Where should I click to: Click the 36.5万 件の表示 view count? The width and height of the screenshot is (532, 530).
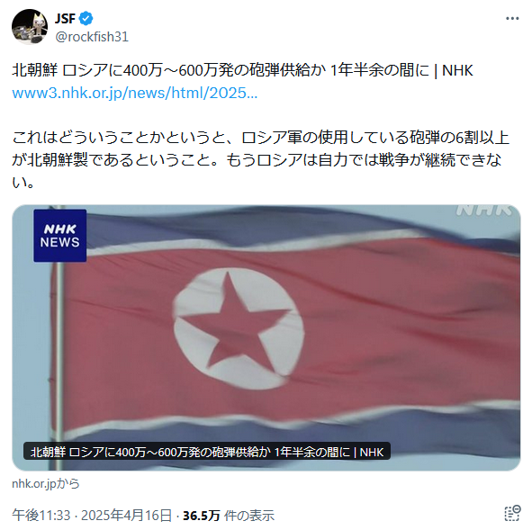tap(229, 516)
